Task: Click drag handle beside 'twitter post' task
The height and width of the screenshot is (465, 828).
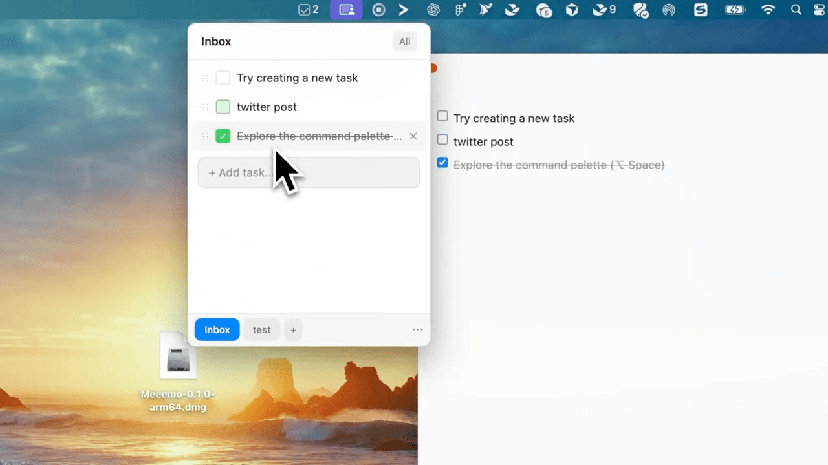Action: pyautogui.click(x=206, y=107)
